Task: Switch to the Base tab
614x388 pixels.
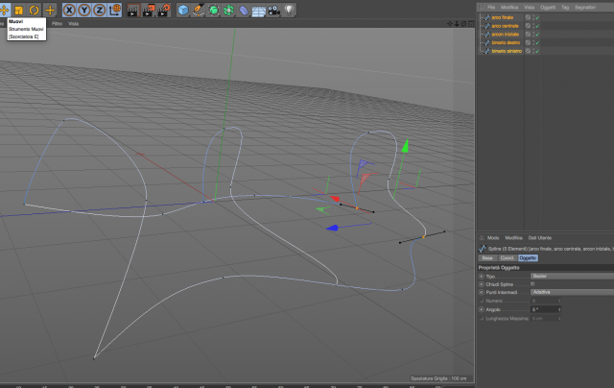Action: [x=487, y=258]
